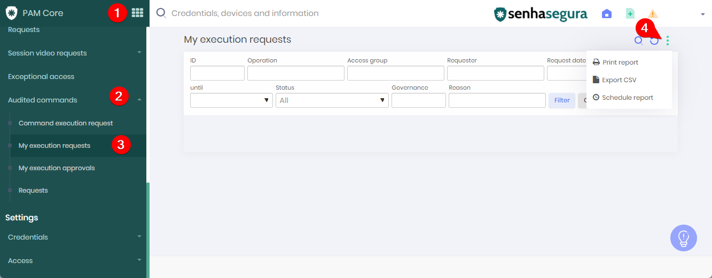The width and height of the screenshot is (712, 278).
Task: Open the until date dropdown
Action: 231,100
